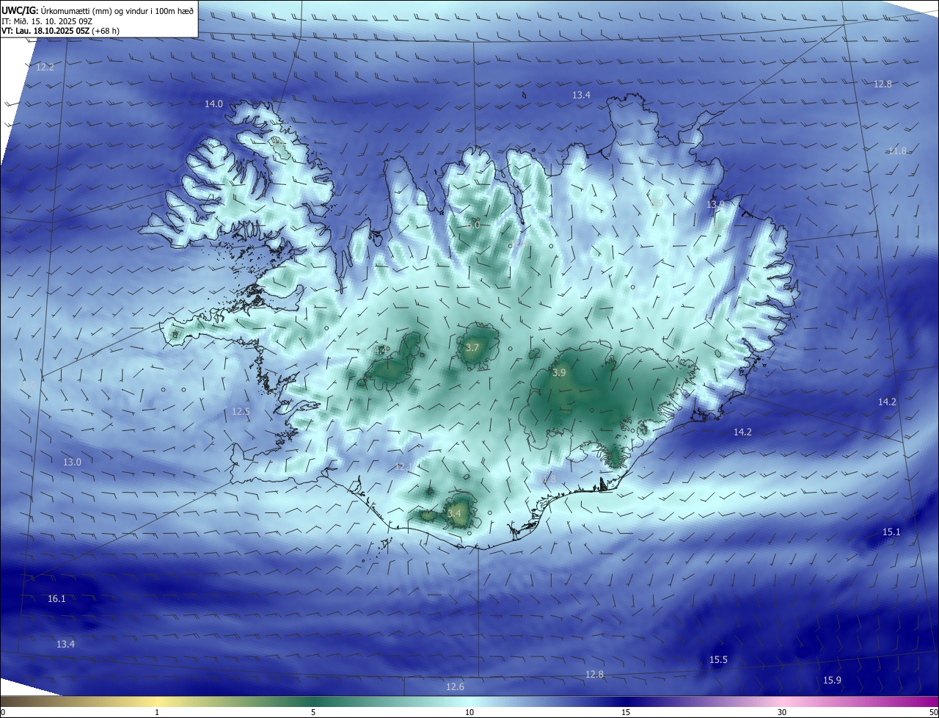939x718 pixels.
Task: Click the "16.1" value label
Action: tap(56, 599)
